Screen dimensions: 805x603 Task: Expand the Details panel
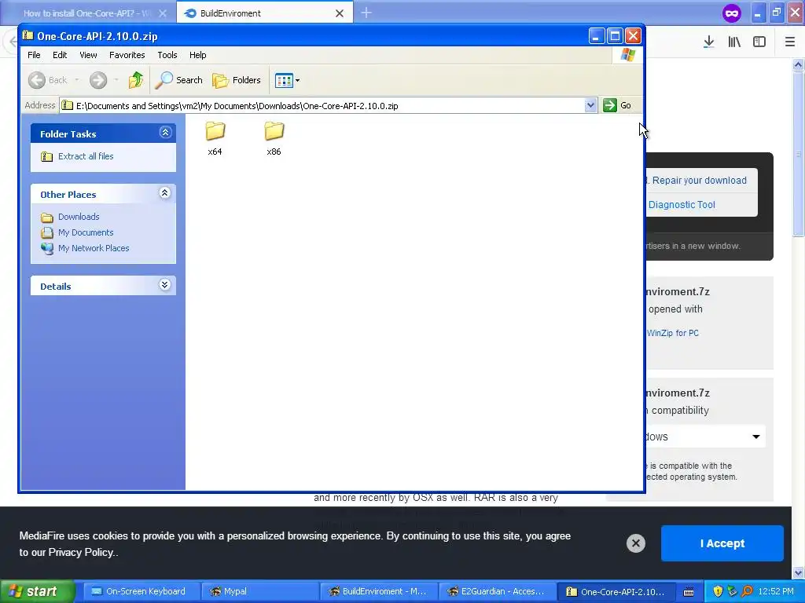165,285
